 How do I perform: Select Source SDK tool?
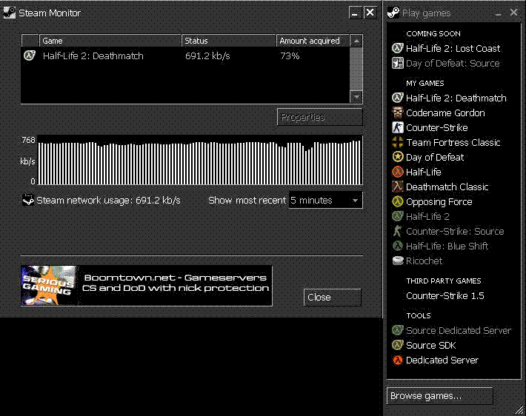coord(430,345)
